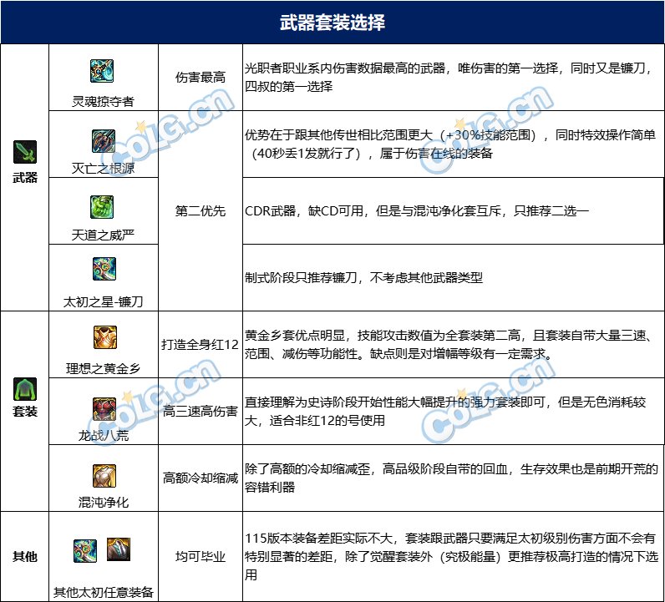Click the 打造全身红12 cell
The image size is (665, 602).
pos(200,344)
